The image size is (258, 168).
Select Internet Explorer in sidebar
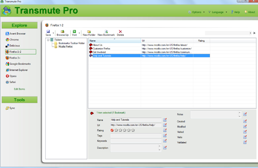(x=17, y=70)
